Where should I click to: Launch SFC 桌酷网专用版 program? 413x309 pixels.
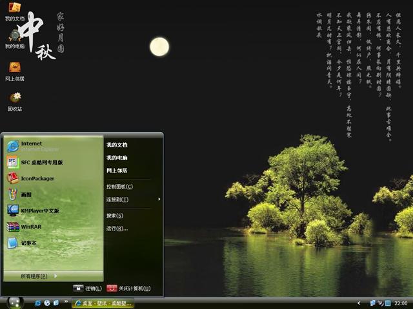click(35, 162)
